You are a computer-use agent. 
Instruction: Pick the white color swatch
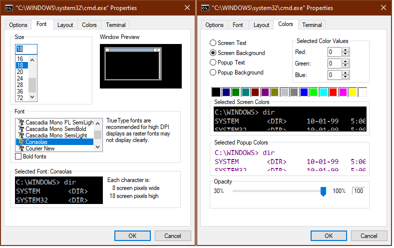tap(363, 92)
